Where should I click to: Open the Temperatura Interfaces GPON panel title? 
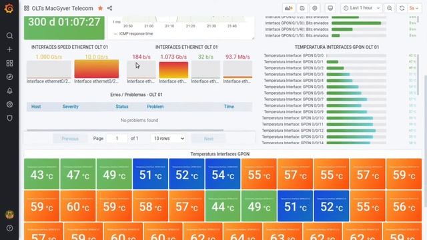(220, 154)
